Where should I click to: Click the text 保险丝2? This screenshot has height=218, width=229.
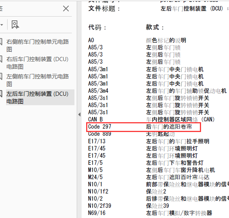click(x=156, y=192)
